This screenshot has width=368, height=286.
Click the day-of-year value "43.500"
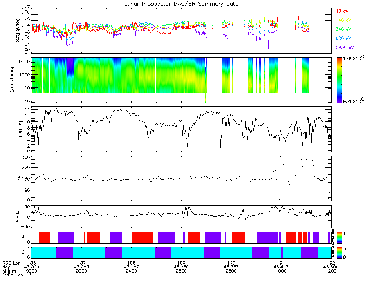click(331, 267)
